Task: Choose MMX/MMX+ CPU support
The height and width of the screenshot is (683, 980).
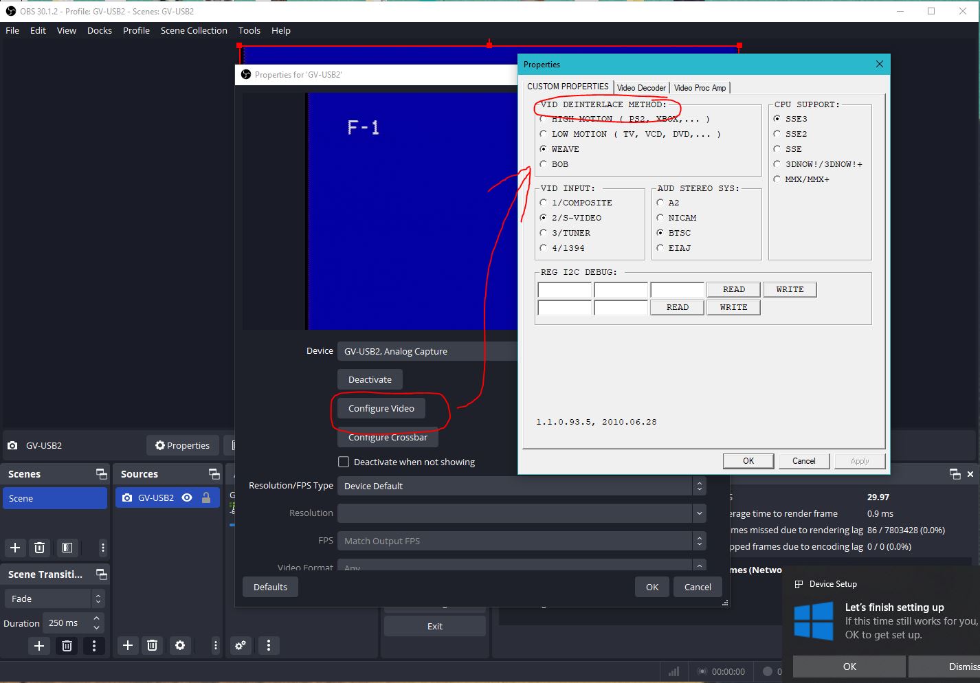Action: 777,179
